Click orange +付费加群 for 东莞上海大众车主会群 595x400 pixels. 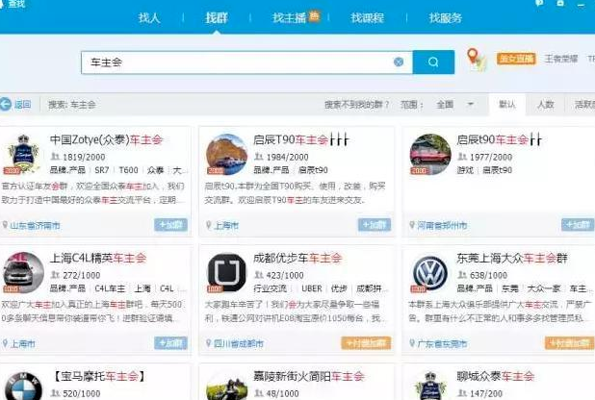(x=570, y=343)
